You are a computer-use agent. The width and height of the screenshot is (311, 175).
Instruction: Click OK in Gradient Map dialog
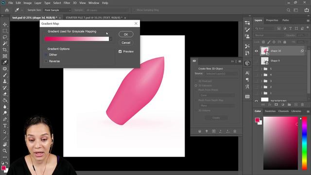[126, 35]
